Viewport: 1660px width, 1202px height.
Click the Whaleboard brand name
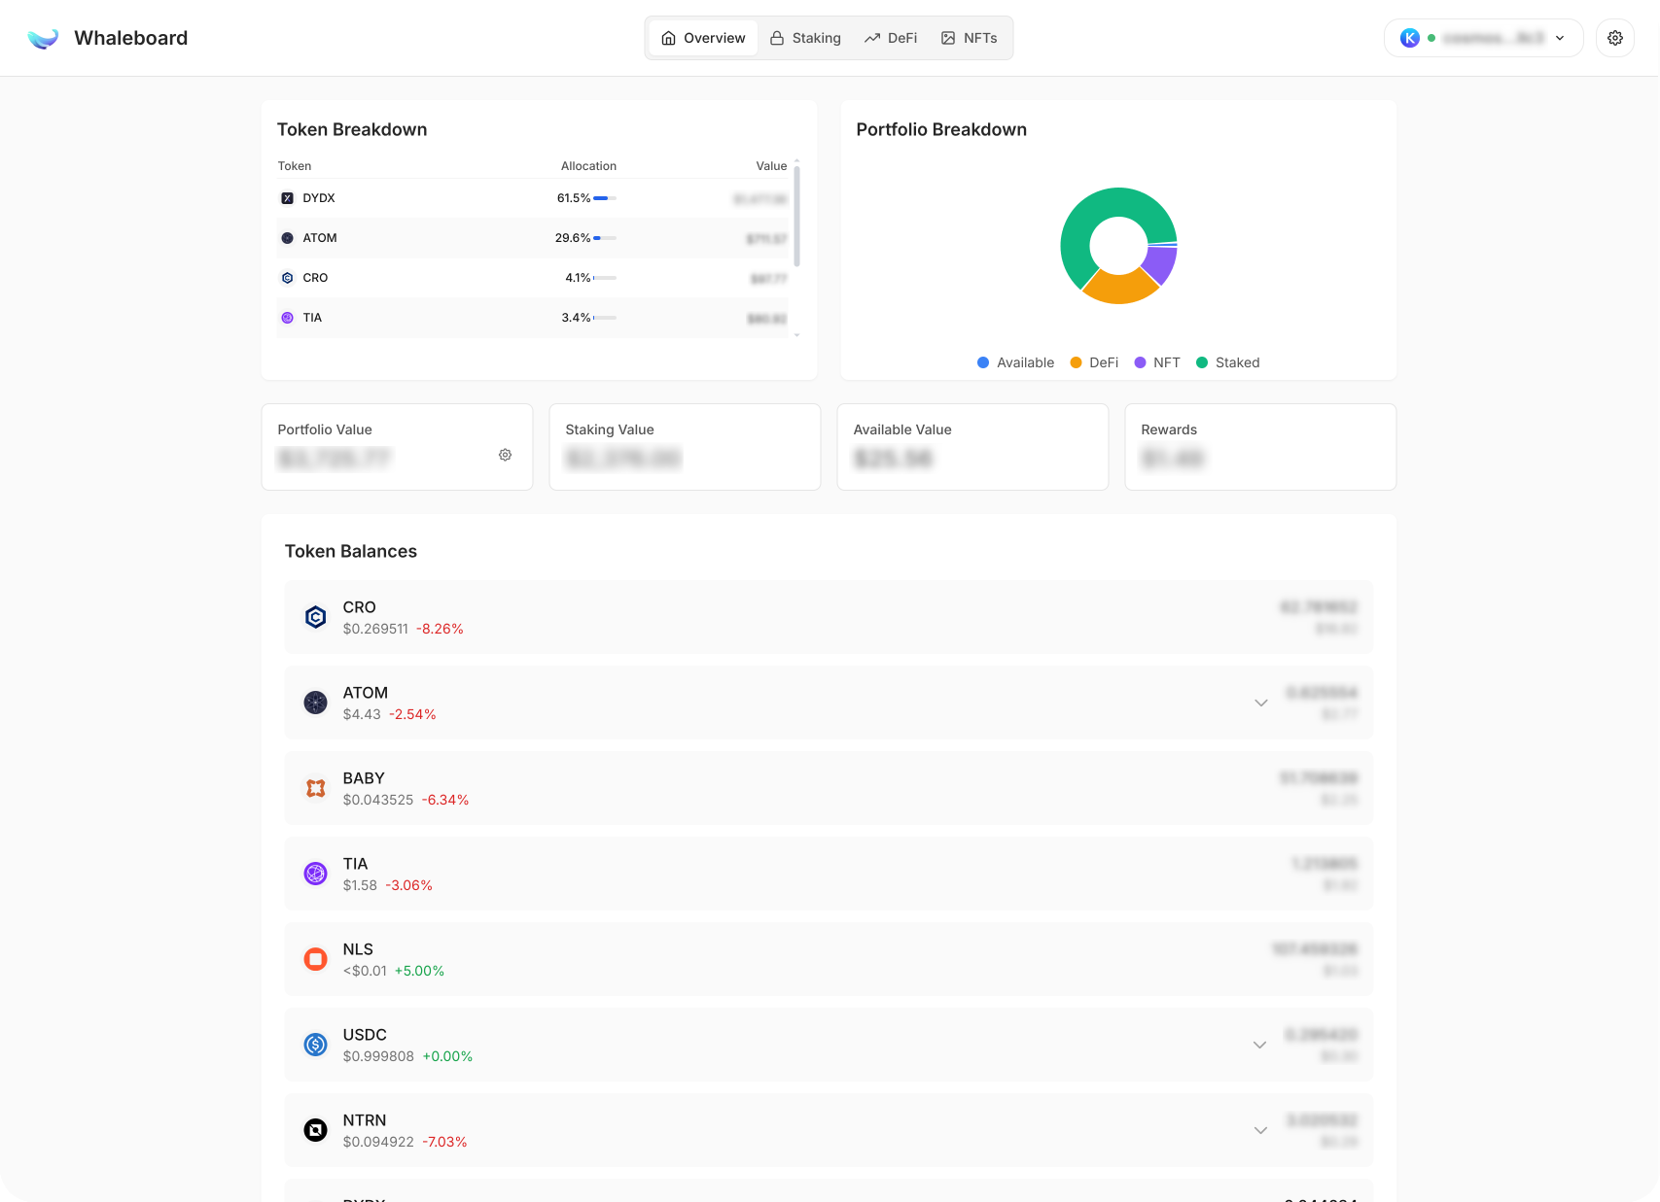pyautogui.click(x=131, y=38)
